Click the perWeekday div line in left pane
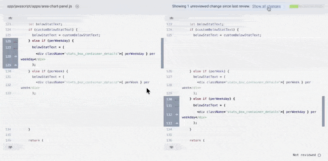328x161 pixels. pyautogui.click(x=88, y=57)
